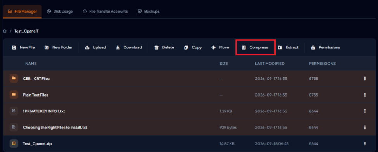Select 'Choosing the Right Files to Install.txt'
Image resolution: width=378 pixels, height=152 pixels.
[x=55, y=128]
